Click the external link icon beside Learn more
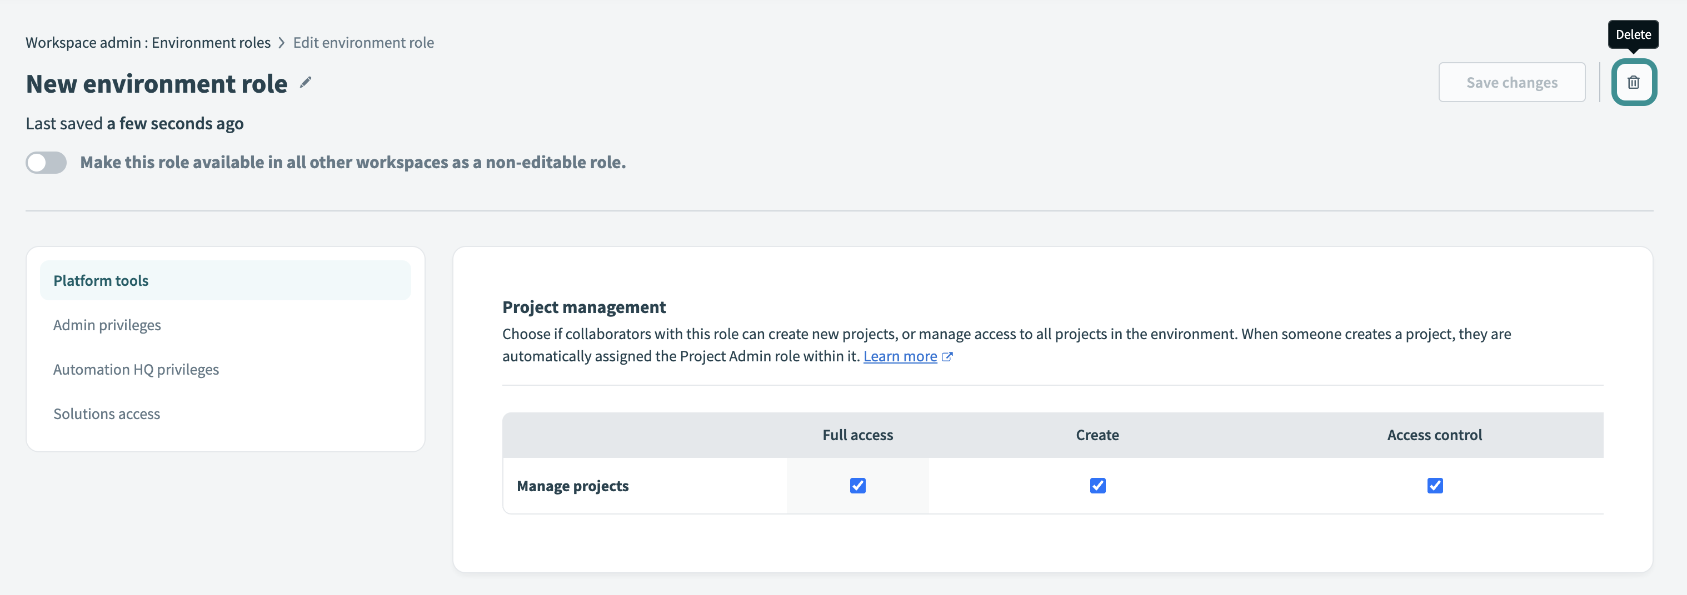The height and width of the screenshot is (595, 1687). tap(947, 357)
